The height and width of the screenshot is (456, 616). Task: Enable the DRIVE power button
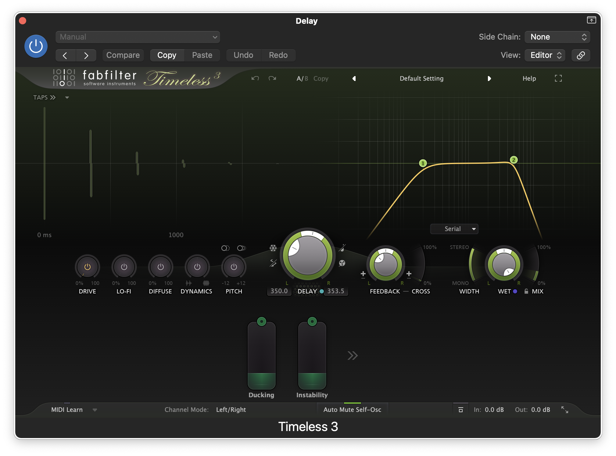click(88, 267)
